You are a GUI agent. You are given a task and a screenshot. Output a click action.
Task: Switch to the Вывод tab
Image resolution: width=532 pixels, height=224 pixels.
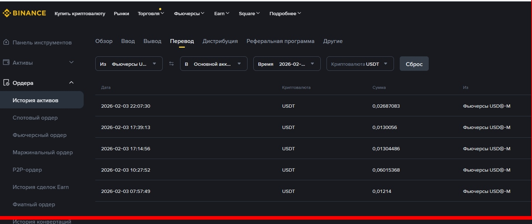pyautogui.click(x=152, y=41)
